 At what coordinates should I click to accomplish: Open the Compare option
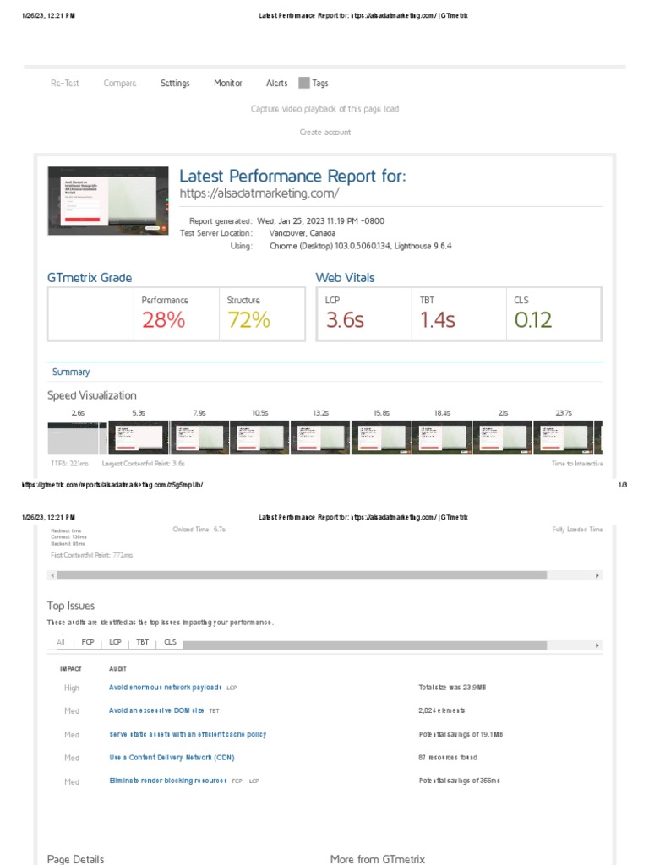click(x=120, y=84)
